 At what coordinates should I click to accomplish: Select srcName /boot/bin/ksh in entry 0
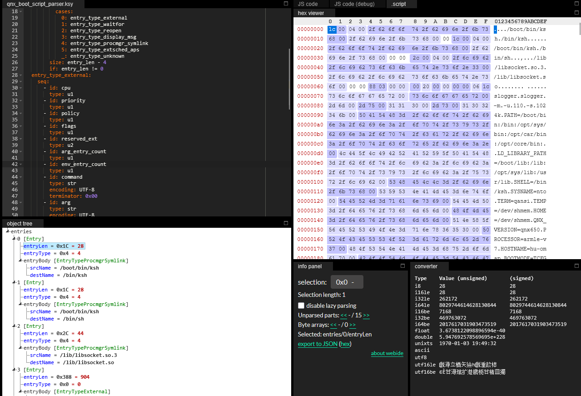pos(65,268)
